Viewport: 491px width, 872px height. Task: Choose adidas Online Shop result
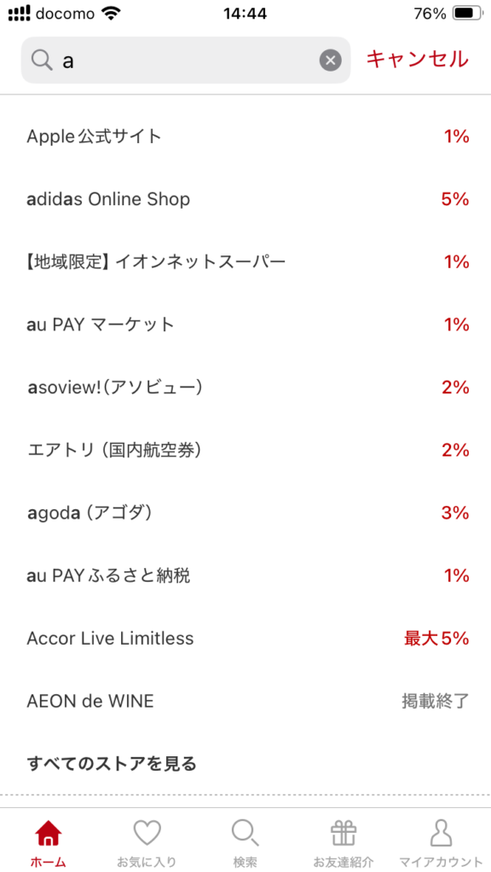coord(245,199)
